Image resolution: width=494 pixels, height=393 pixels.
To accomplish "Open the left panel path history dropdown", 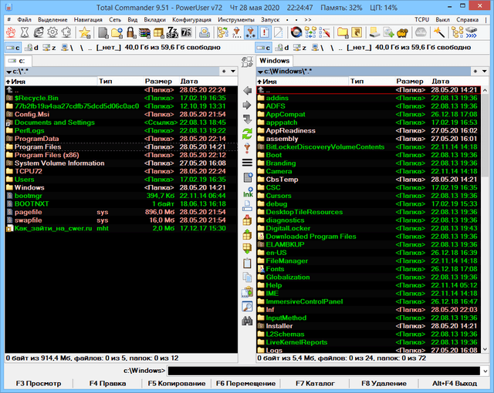I will tap(235, 71).
